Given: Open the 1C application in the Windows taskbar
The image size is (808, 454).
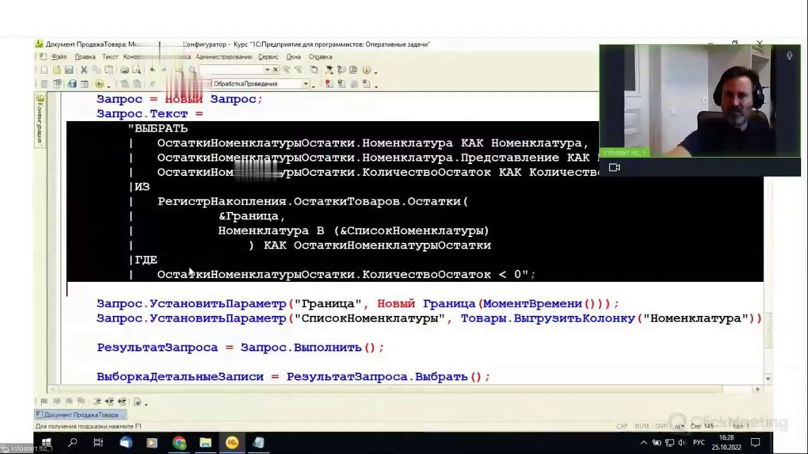Looking at the screenshot, I should point(232,443).
